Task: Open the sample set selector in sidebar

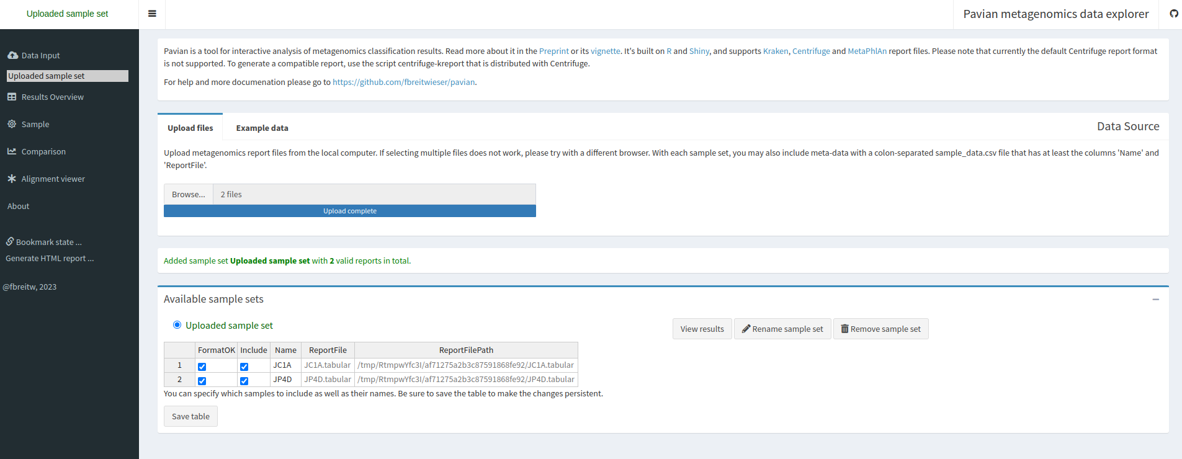Action: [x=67, y=76]
